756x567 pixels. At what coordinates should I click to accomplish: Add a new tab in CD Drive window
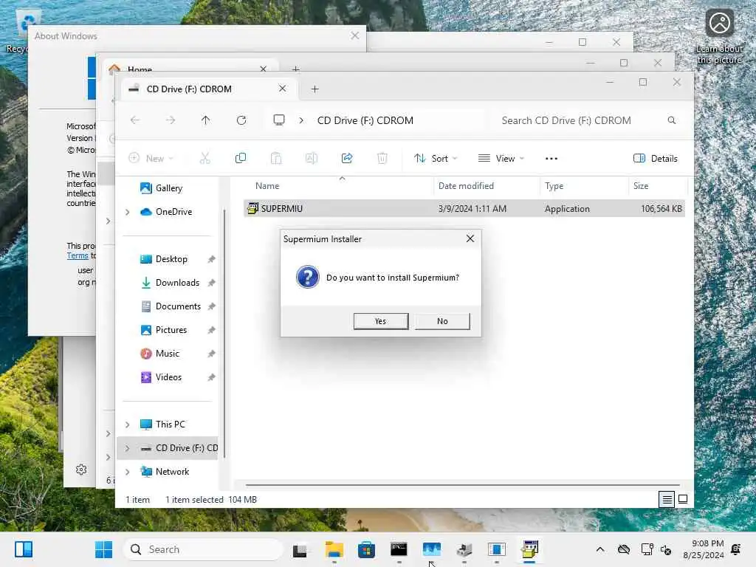tap(315, 89)
